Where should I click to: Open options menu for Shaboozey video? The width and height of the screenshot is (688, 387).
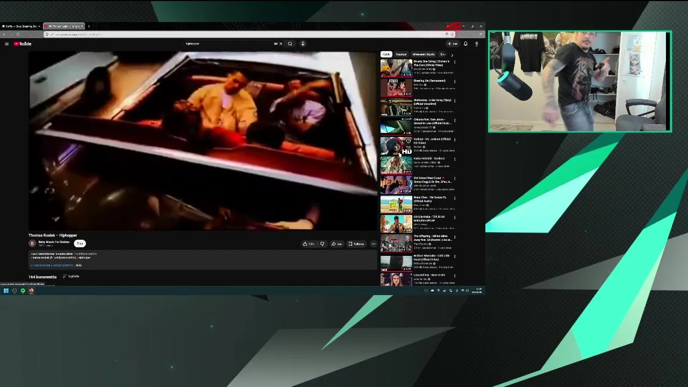pyautogui.click(x=455, y=101)
